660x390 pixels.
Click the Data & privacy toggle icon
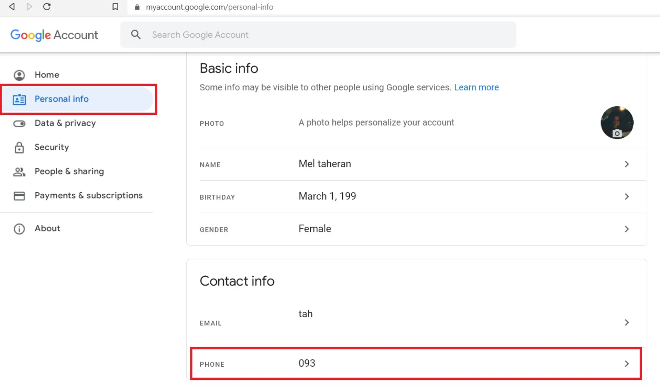click(x=19, y=123)
